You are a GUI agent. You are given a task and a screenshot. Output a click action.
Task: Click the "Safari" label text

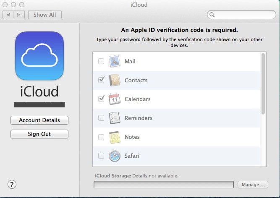tap(132, 156)
